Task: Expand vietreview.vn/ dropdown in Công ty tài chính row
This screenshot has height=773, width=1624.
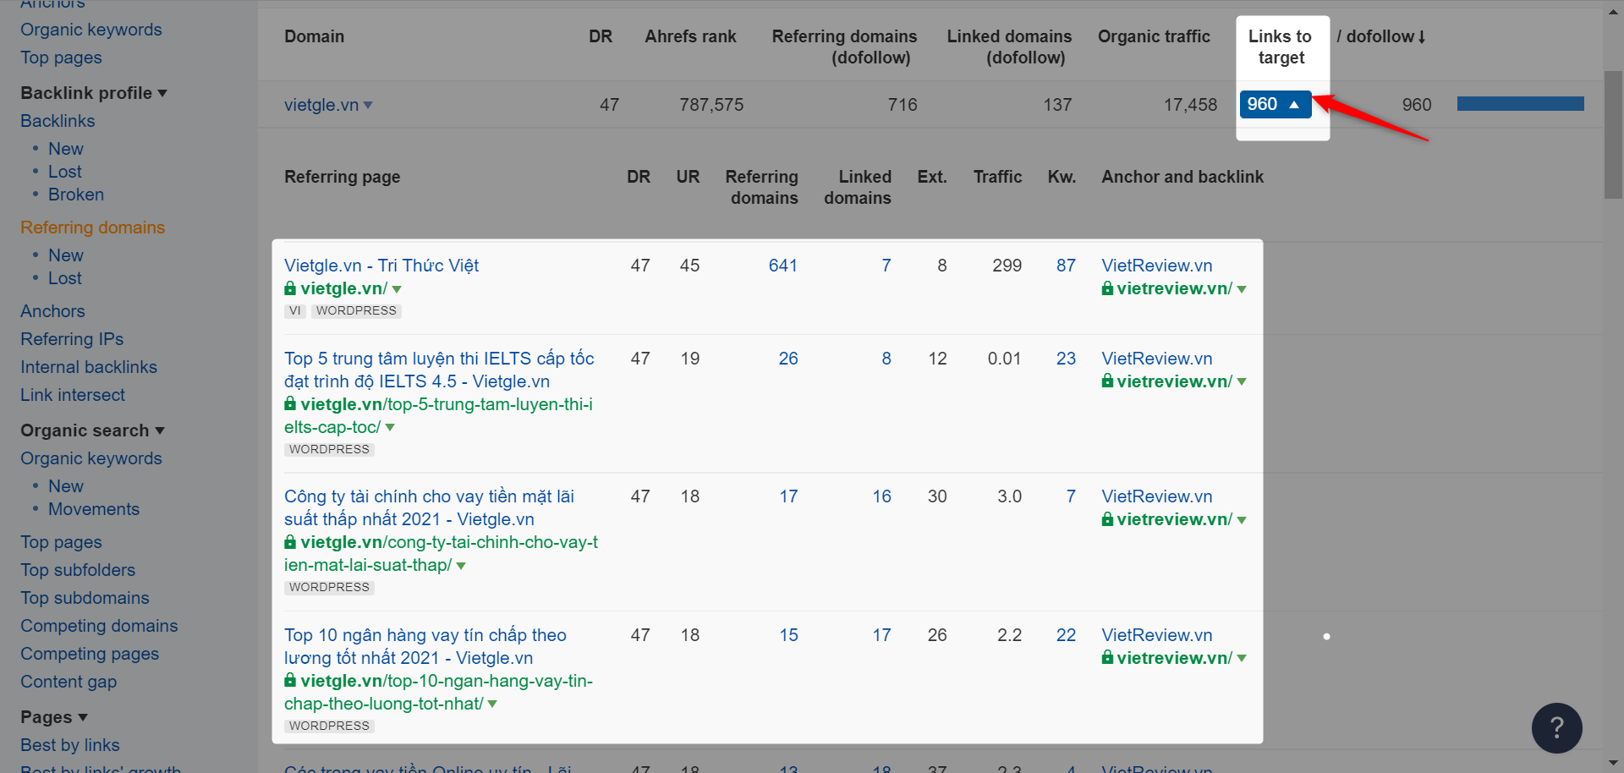Action: coord(1242,520)
